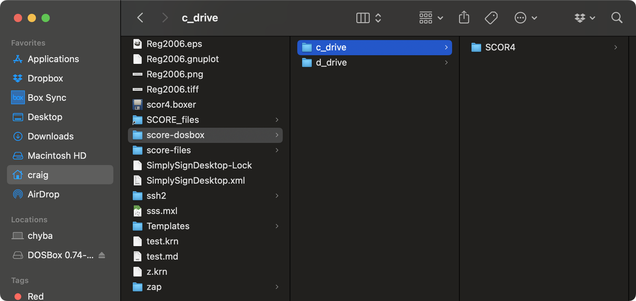Click Macintosh HD in Favorites
Image resolution: width=636 pixels, height=301 pixels.
click(x=57, y=156)
